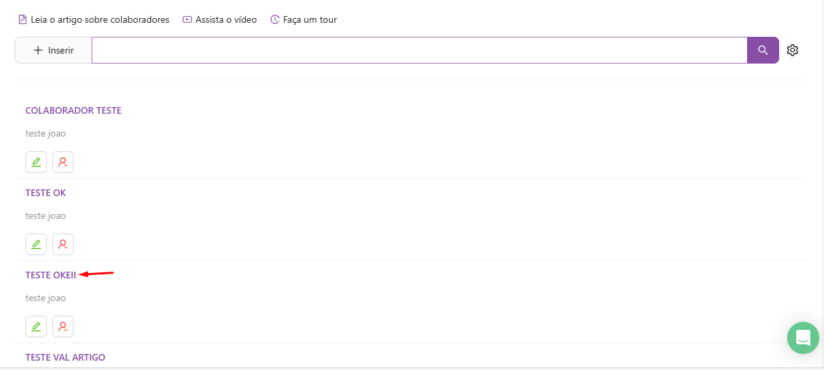The height and width of the screenshot is (370, 824).
Task: Select the TESTE OK collaborator title
Action: point(45,193)
